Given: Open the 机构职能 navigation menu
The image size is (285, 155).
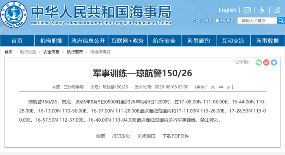Looking at the screenshot, I should click(51, 41).
